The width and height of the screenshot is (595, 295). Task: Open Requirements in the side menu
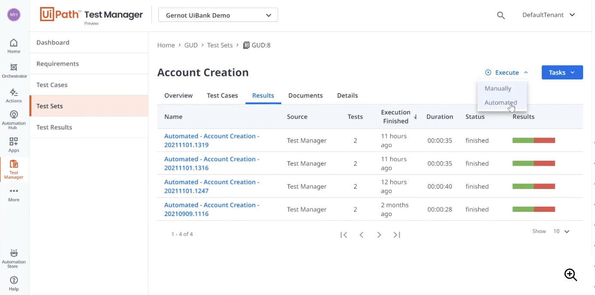click(x=89, y=63)
